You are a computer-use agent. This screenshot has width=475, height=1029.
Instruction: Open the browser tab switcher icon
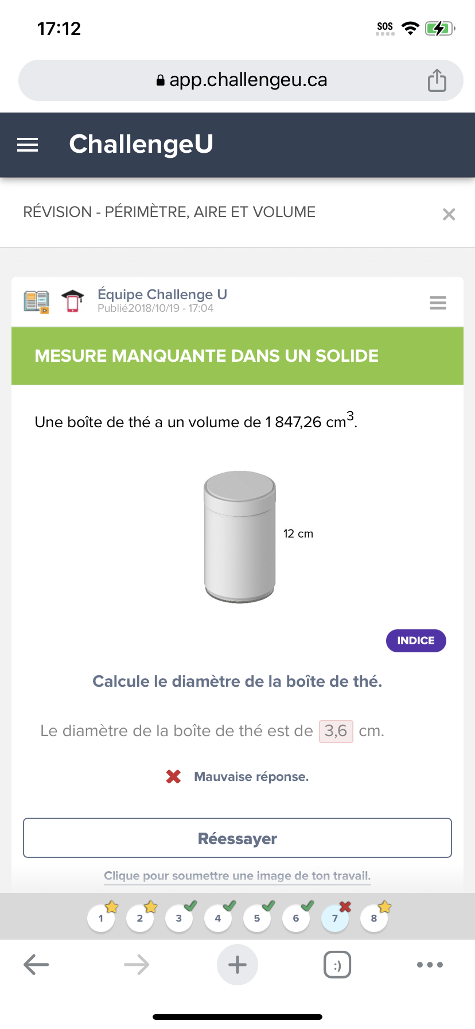(x=337, y=965)
